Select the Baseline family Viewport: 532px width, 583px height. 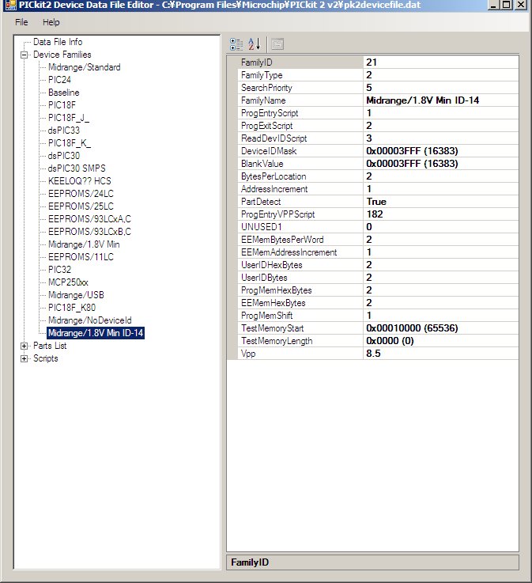click(x=63, y=93)
